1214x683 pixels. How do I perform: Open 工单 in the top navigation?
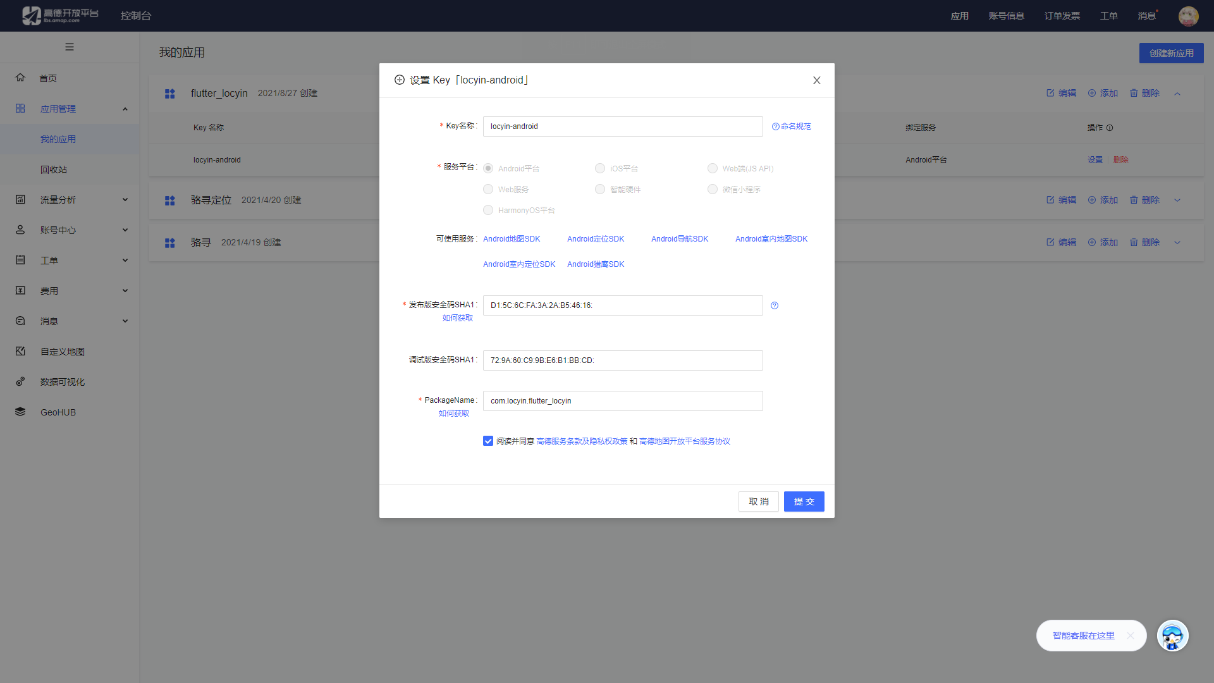click(x=1108, y=16)
